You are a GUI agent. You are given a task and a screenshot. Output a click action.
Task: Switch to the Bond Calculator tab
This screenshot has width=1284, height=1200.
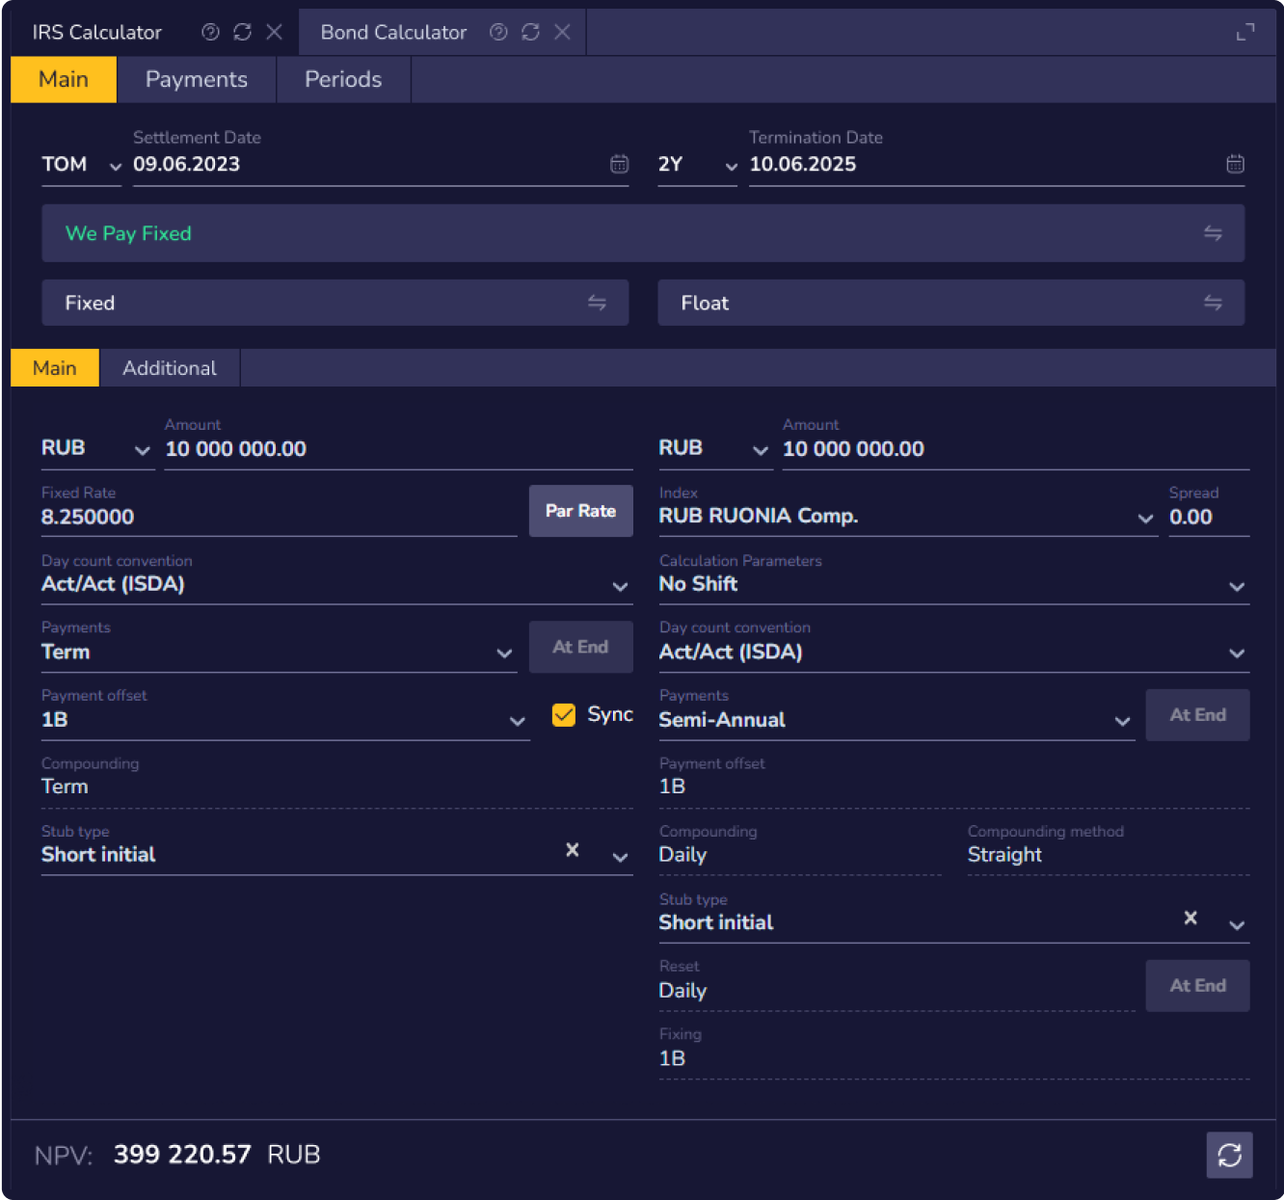[x=393, y=32]
